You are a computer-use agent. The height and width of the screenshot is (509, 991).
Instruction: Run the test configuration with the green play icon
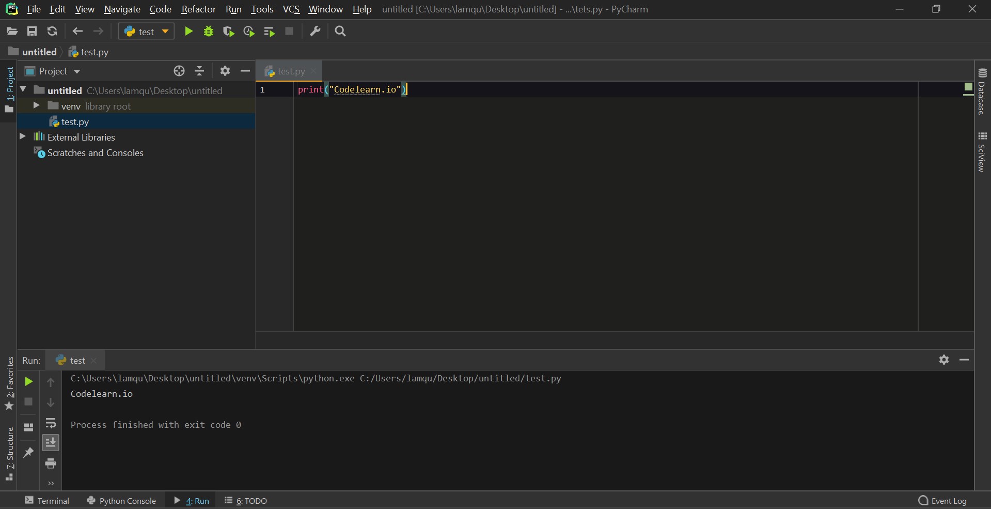[x=188, y=31]
